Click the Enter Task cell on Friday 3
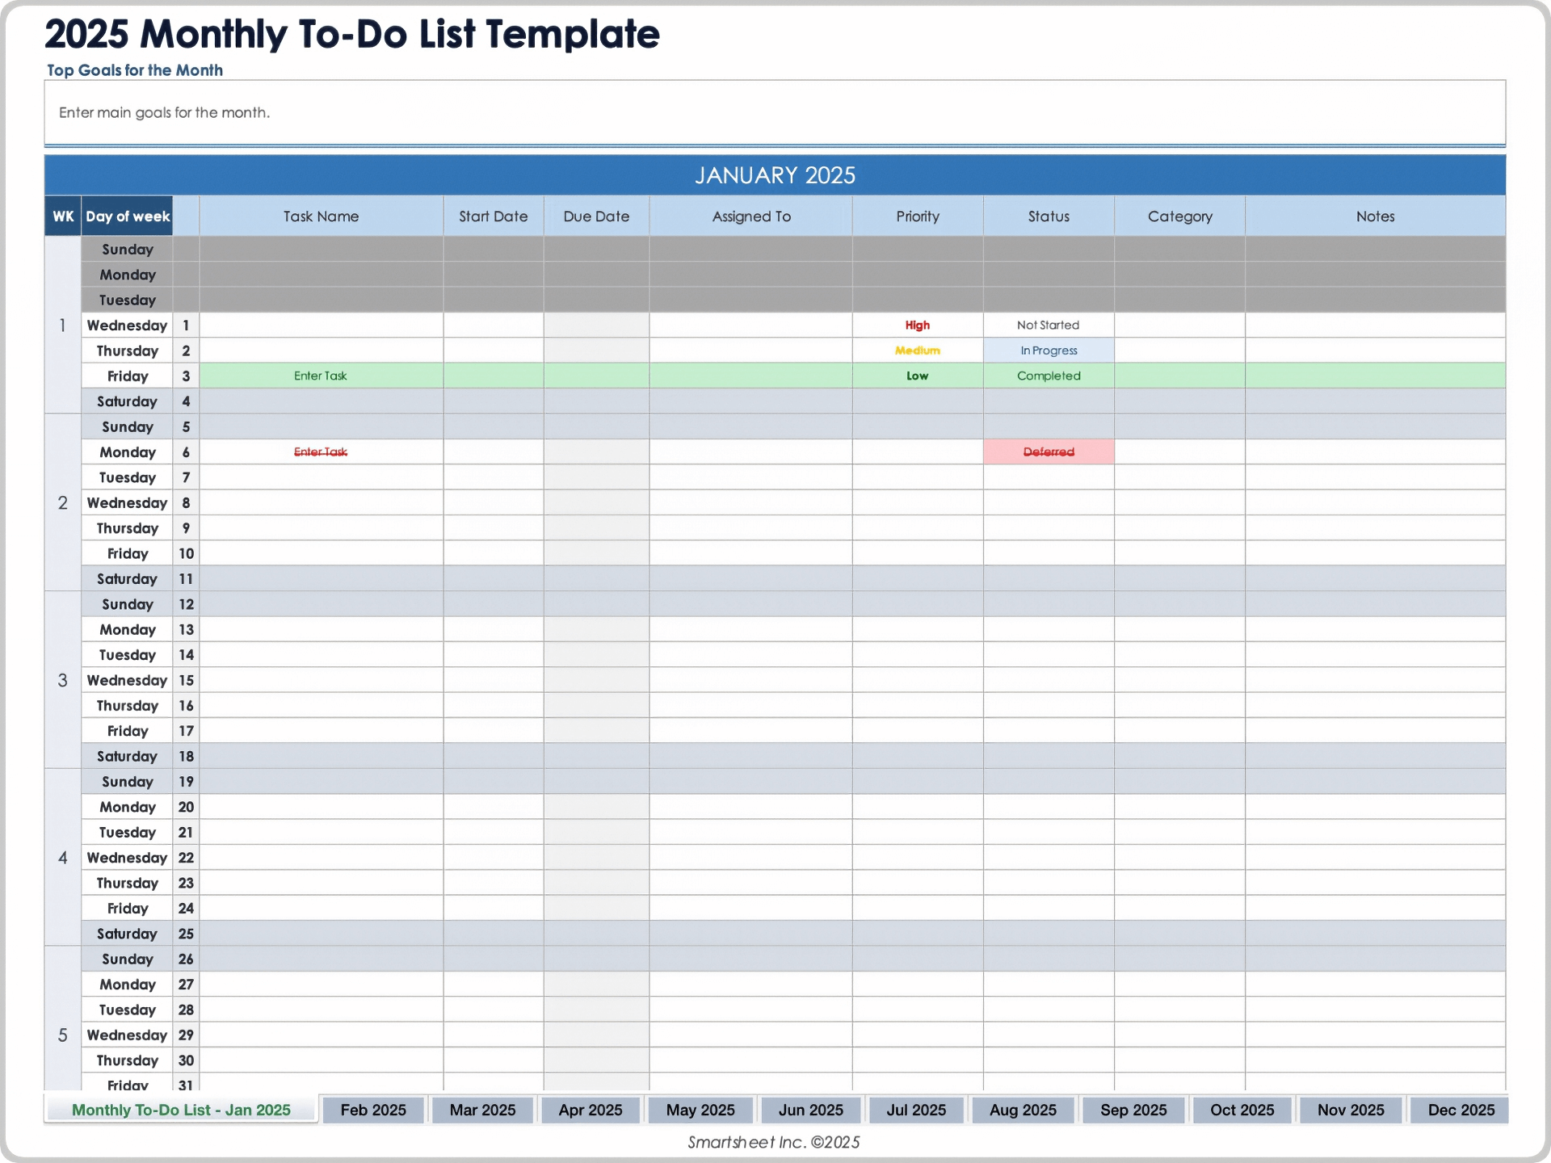 coord(320,375)
